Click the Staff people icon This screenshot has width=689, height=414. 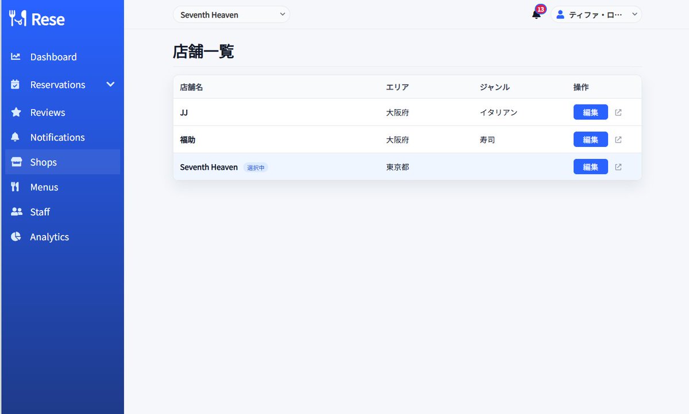pos(17,212)
